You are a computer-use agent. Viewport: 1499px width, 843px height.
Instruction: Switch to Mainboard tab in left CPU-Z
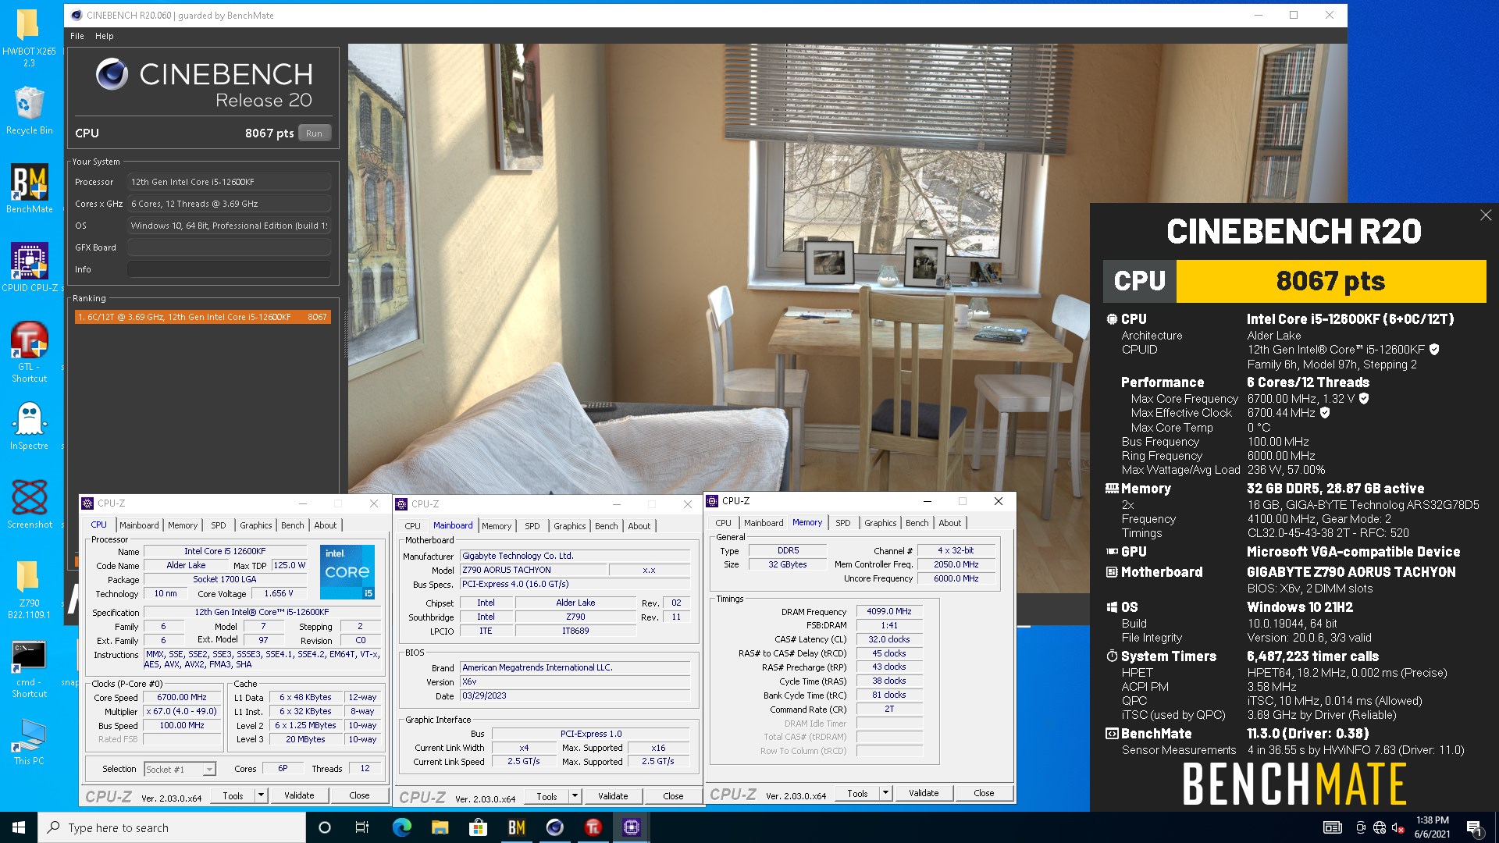(139, 525)
